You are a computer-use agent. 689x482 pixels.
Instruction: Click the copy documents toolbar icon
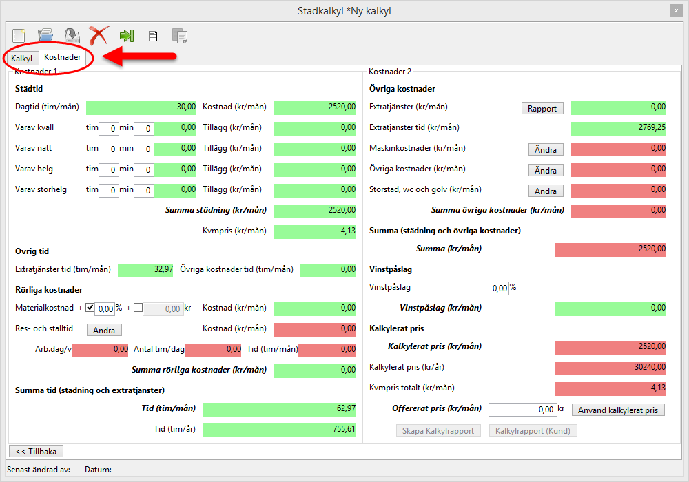click(180, 36)
